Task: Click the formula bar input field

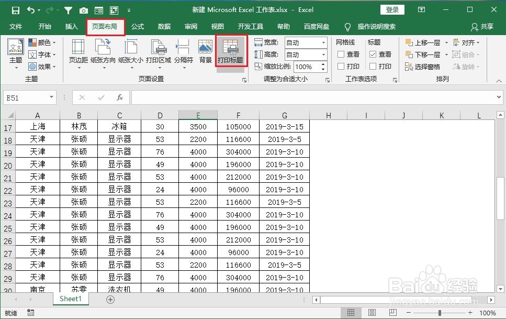Action: tap(313, 97)
